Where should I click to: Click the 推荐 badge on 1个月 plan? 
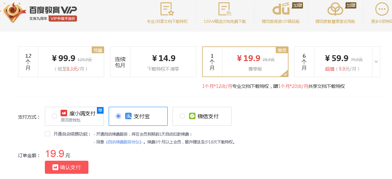coord(282,50)
